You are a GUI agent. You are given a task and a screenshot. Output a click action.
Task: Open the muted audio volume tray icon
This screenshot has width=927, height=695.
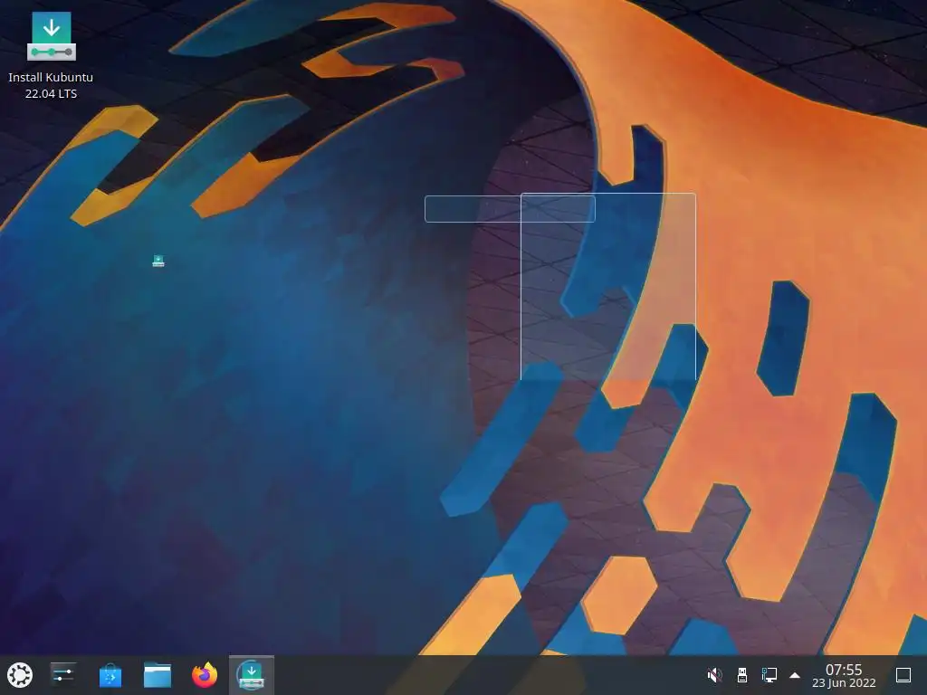[x=715, y=675]
